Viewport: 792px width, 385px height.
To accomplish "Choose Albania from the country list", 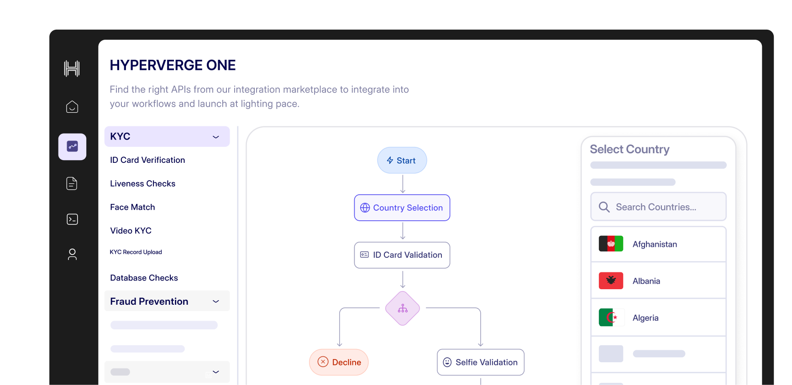I will tap(658, 281).
